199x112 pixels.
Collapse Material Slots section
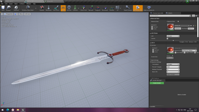coord(150,19)
